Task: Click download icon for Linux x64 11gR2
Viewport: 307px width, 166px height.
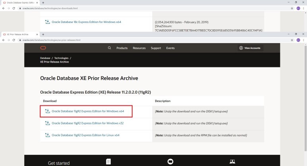Action: click(48, 135)
